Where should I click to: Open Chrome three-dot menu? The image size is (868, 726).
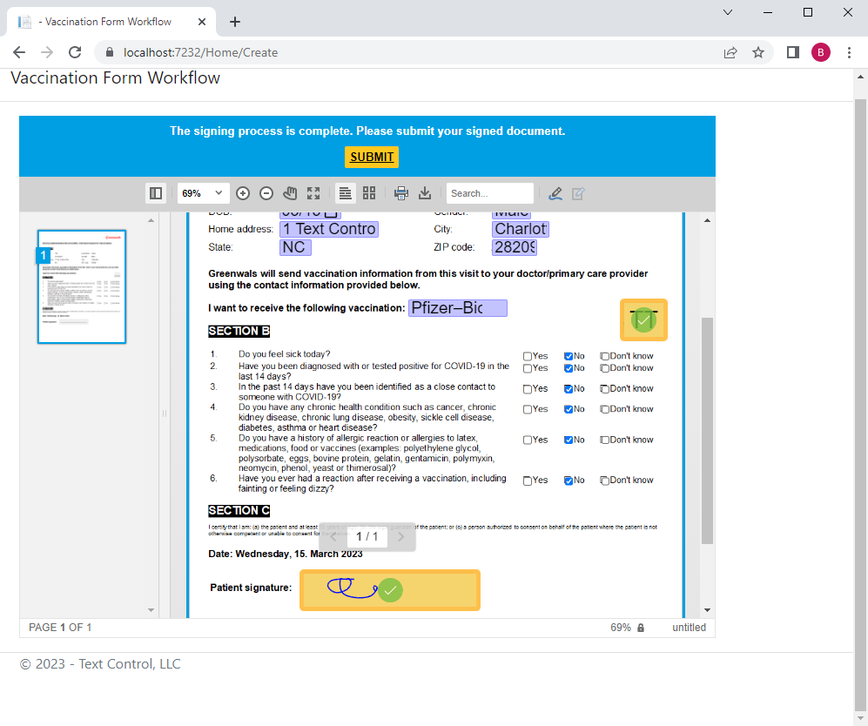849,52
